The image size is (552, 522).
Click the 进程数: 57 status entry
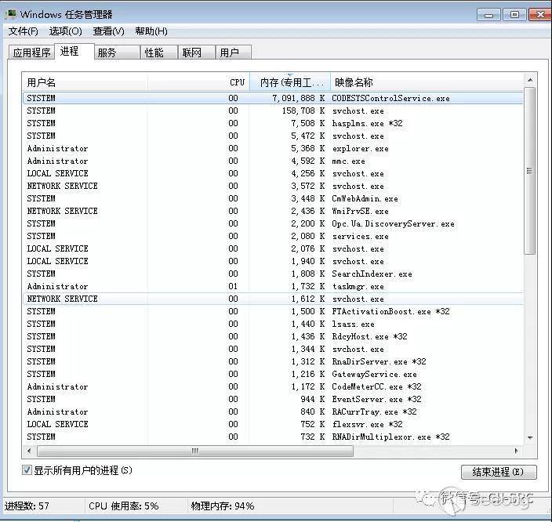(x=27, y=506)
